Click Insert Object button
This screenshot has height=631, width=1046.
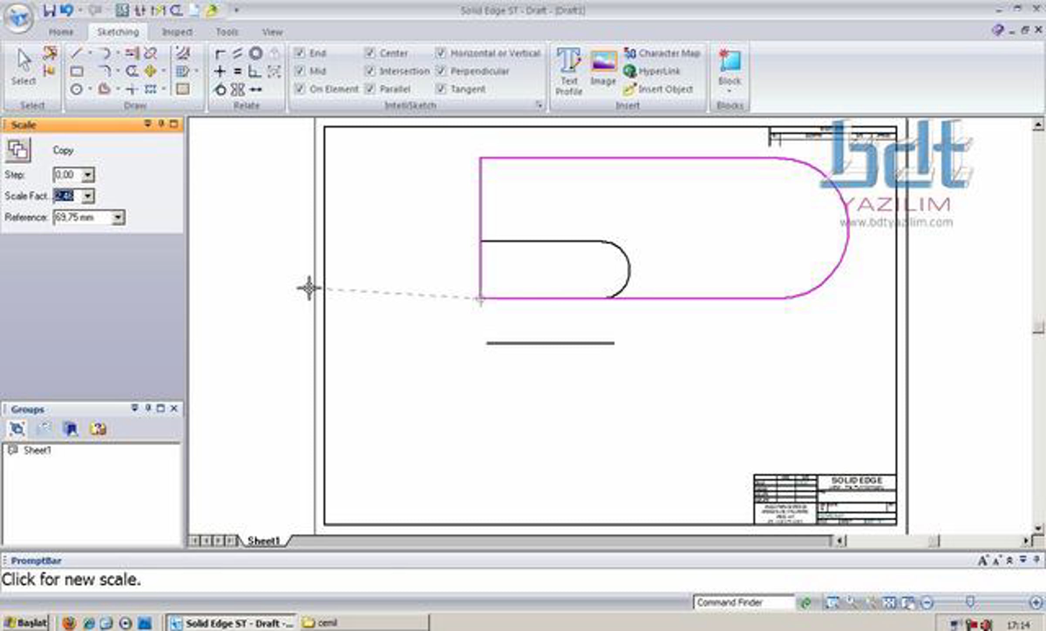[658, 89]
